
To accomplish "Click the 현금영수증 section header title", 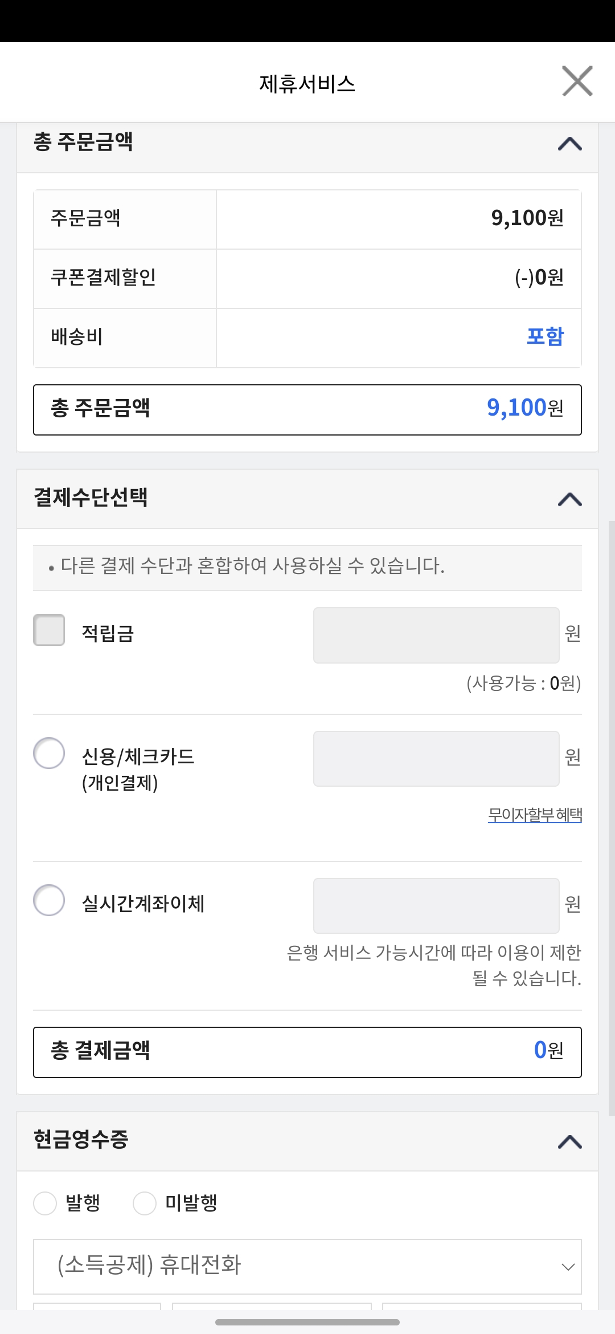I will 81,1139.
